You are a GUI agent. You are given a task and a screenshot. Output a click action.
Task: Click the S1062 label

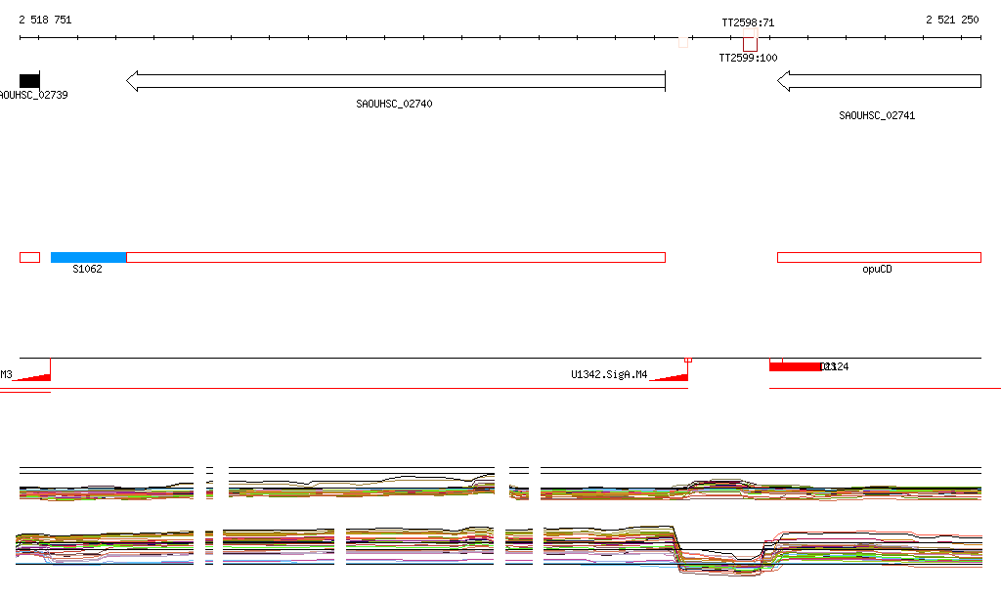click(x=87, y=269)
